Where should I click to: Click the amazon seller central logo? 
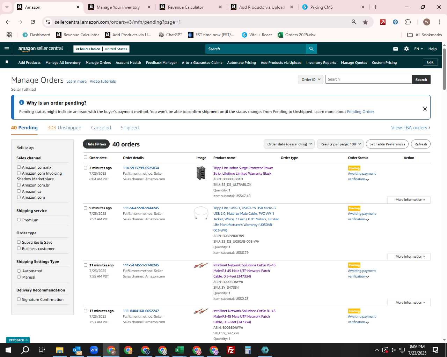(x=41, y=49)
